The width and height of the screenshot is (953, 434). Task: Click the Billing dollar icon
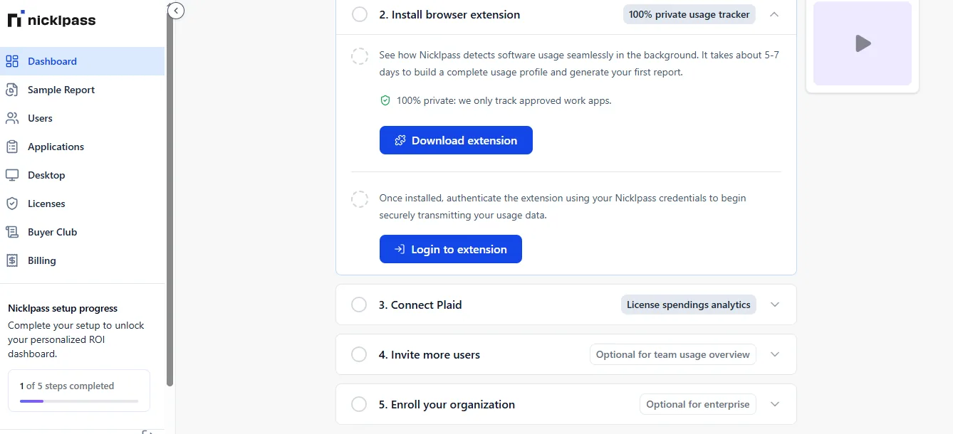(12, 260)
